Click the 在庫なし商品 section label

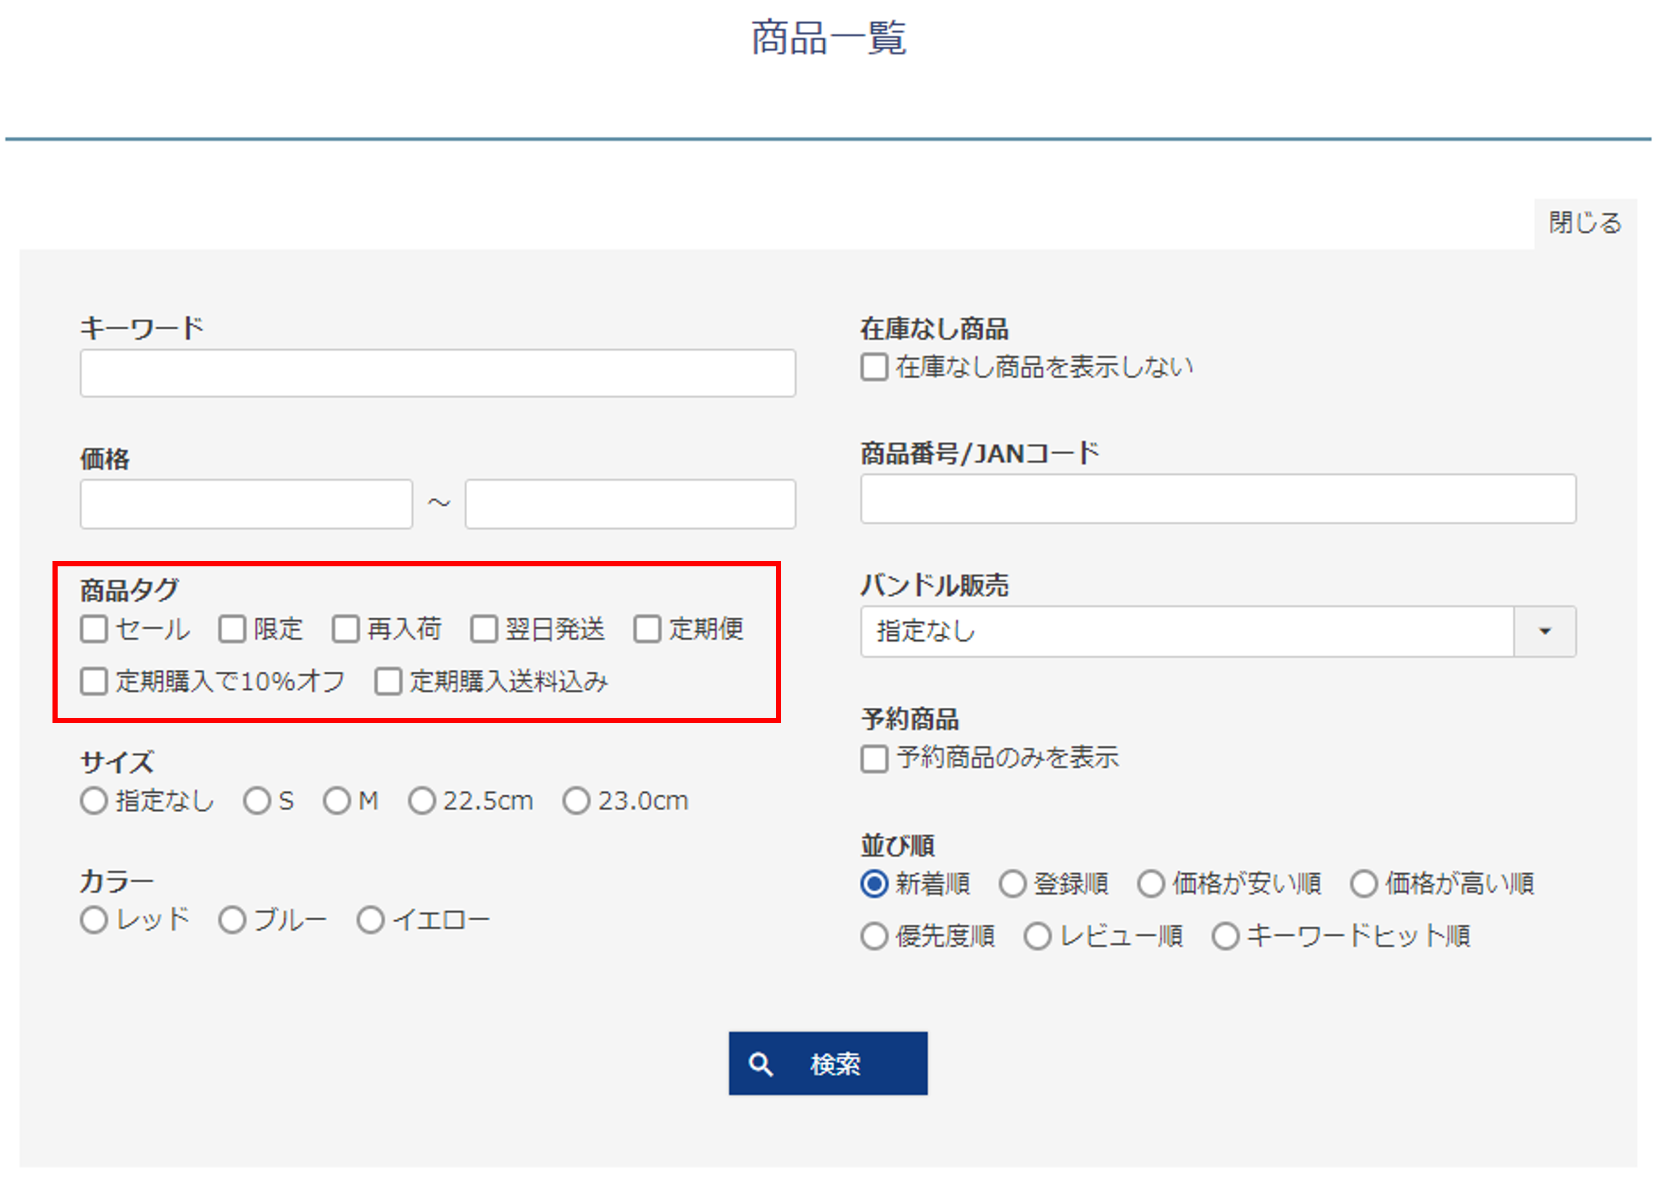[934, 328]
